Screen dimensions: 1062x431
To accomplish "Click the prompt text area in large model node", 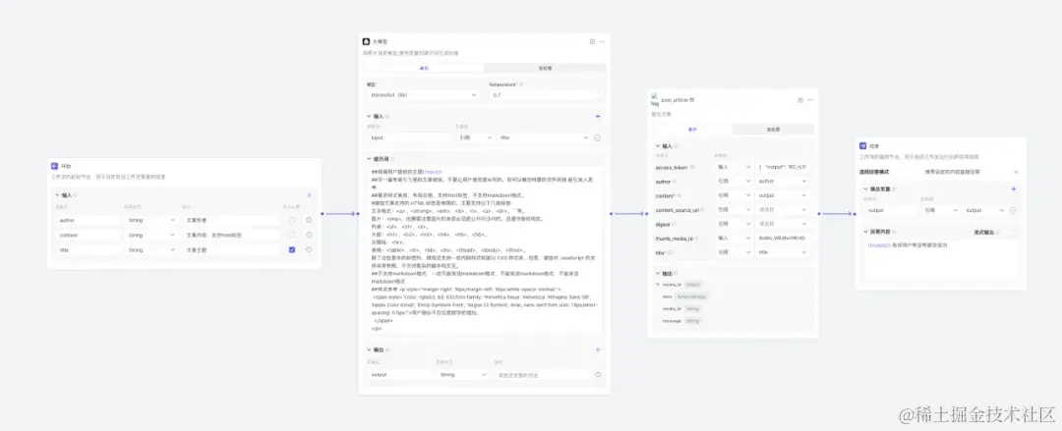I will pyautogui.click(x=484, y=249).
